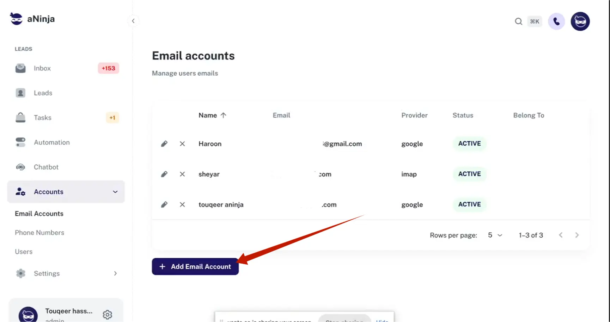Open the Inbox in sidebar
Viewport: 610px width, 322px height.
(42, 68)
